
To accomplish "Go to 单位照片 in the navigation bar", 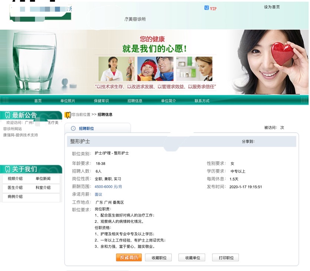I will [x=67, y=101].
